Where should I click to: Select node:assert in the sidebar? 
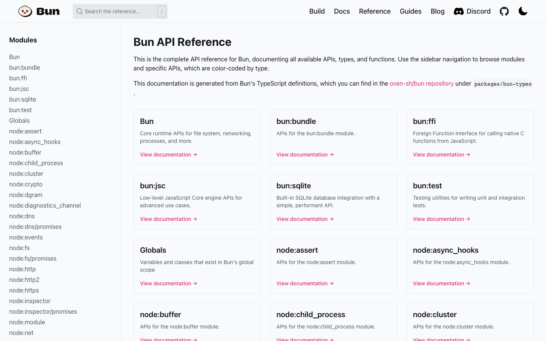tap(25, 131)
